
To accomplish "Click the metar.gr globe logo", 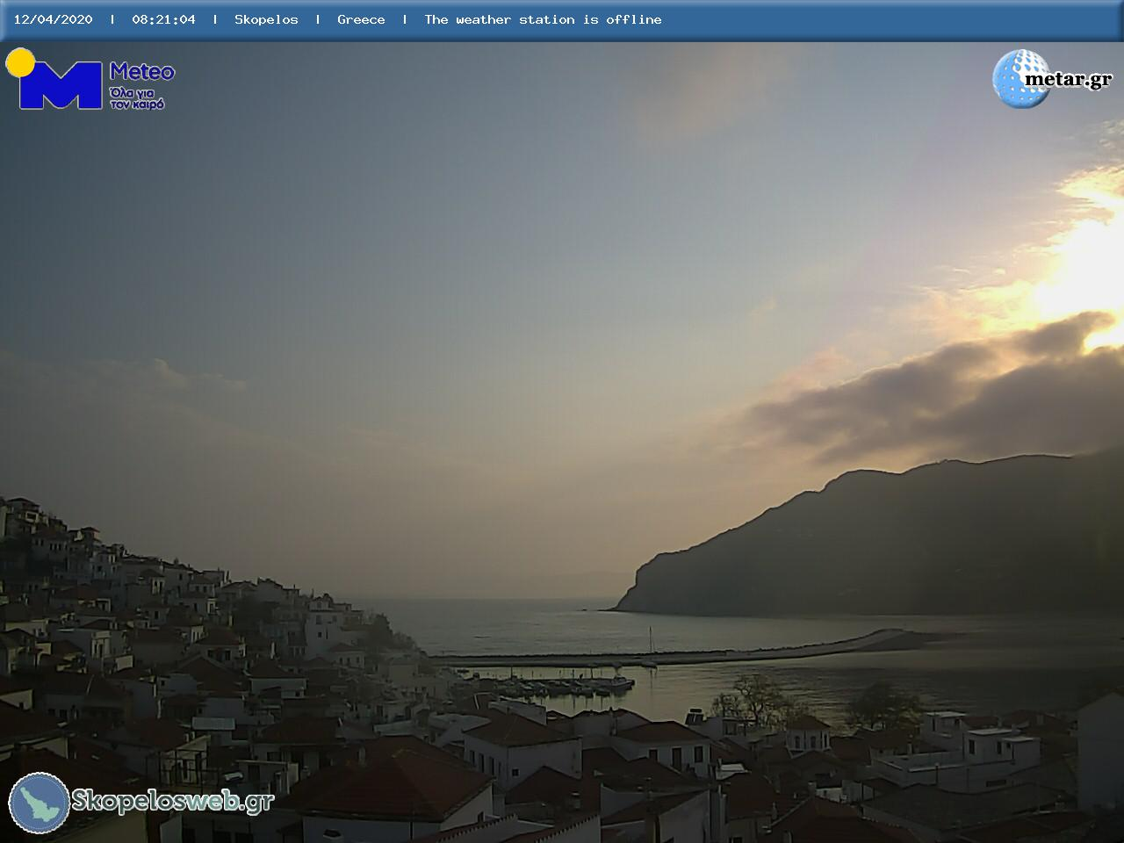I will pos(1020,79).
